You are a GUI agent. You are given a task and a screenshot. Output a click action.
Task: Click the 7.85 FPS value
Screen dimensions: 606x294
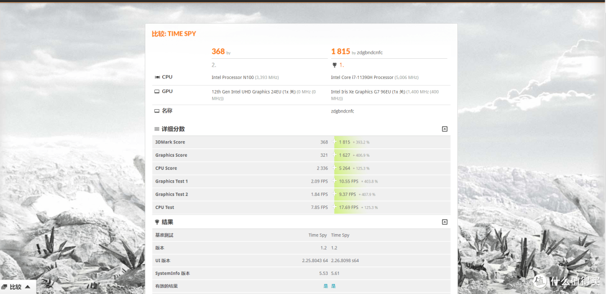(319, 207)
